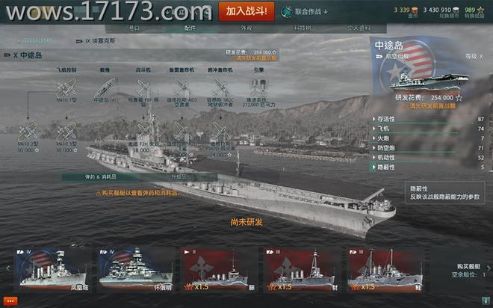This screenshot has height=308, width=493.
Task: Click the 购买舰艇 buy ship link
Action: pos(468,266)
